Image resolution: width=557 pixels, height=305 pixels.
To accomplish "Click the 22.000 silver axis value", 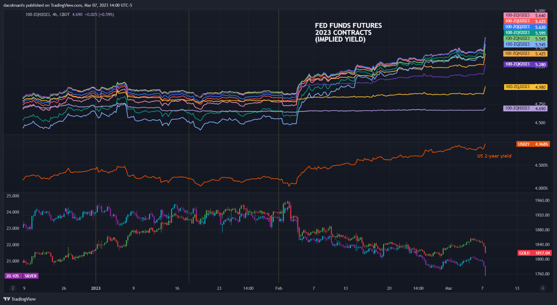I will pos(13,245).
